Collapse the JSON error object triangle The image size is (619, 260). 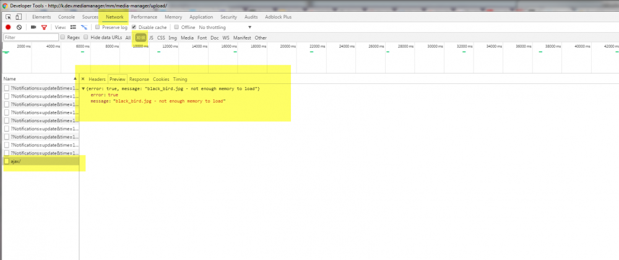point(84,89)
